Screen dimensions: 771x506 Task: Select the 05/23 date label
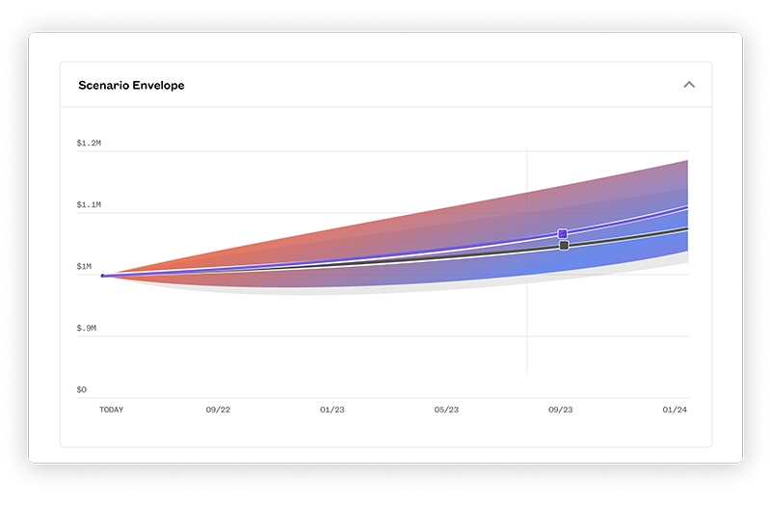click(x=446, y=410)
